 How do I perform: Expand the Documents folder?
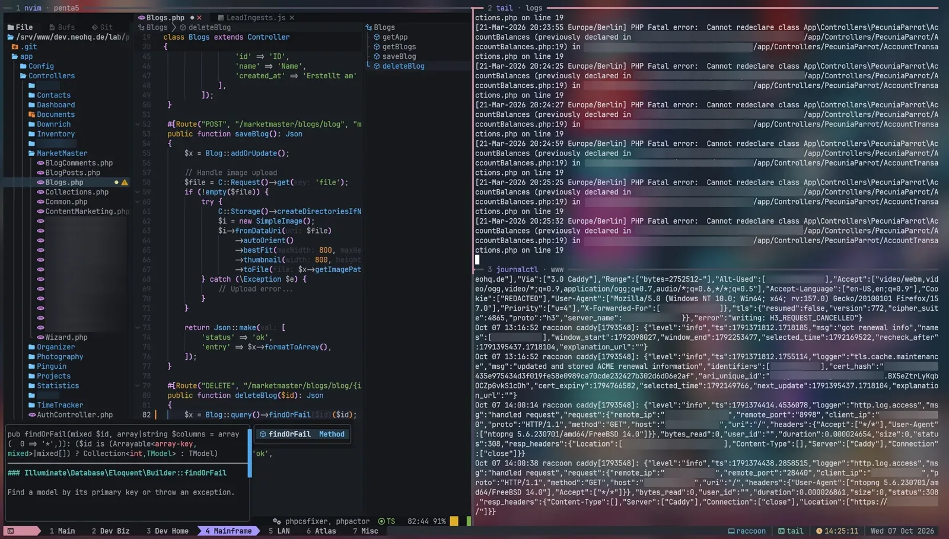(x=52, y=114)
